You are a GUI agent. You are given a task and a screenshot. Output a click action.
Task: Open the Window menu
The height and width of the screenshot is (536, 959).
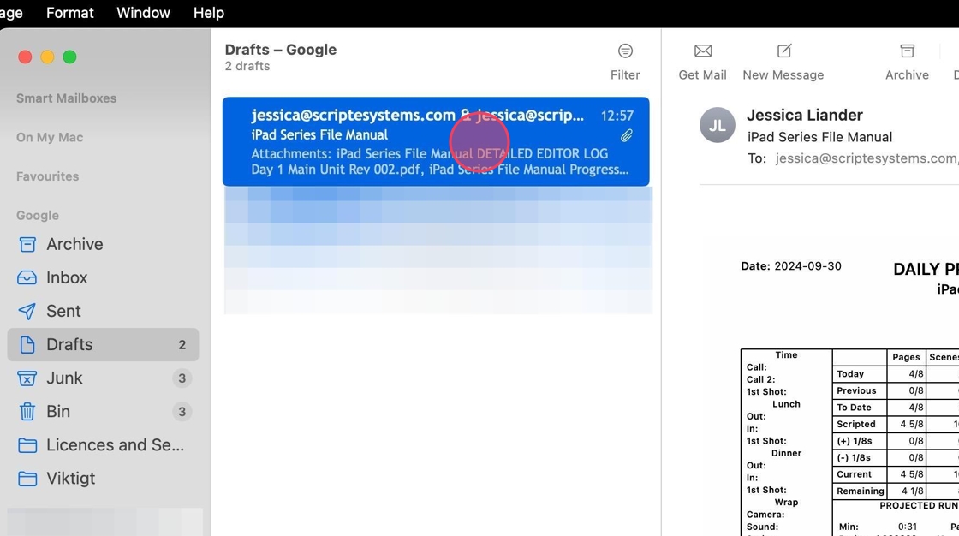143,13
